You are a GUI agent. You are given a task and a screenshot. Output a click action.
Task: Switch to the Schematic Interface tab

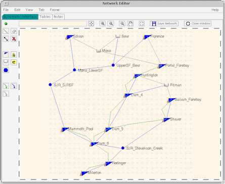[20, 17]
